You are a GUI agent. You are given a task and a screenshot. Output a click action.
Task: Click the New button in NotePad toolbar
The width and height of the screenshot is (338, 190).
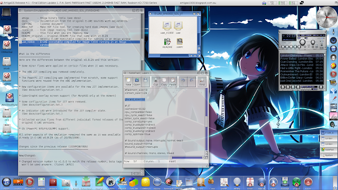pyautogui.click(x=128, y=82)
